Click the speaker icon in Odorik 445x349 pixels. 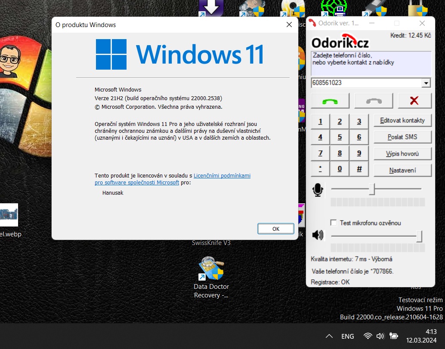coord(318,235)
